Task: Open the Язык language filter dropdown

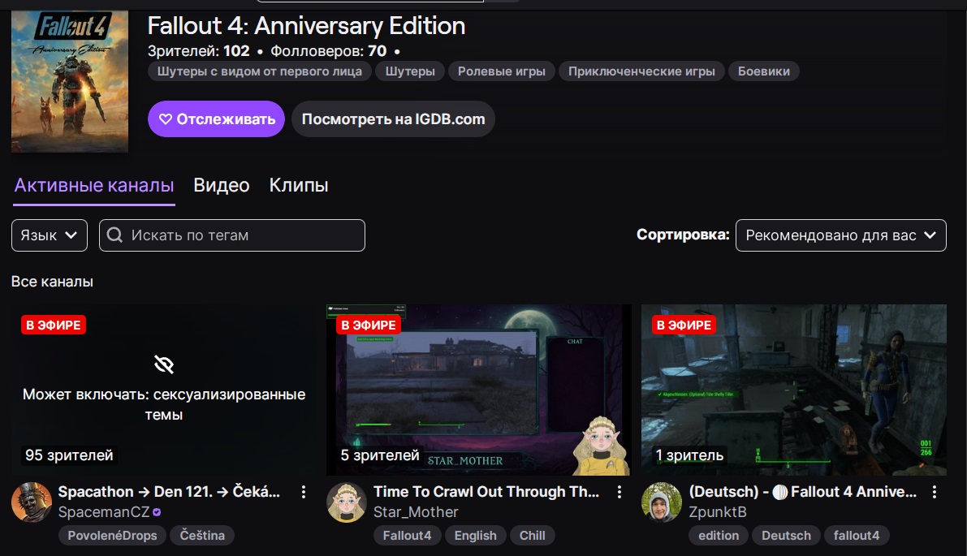Action: (x=50, y=235)
